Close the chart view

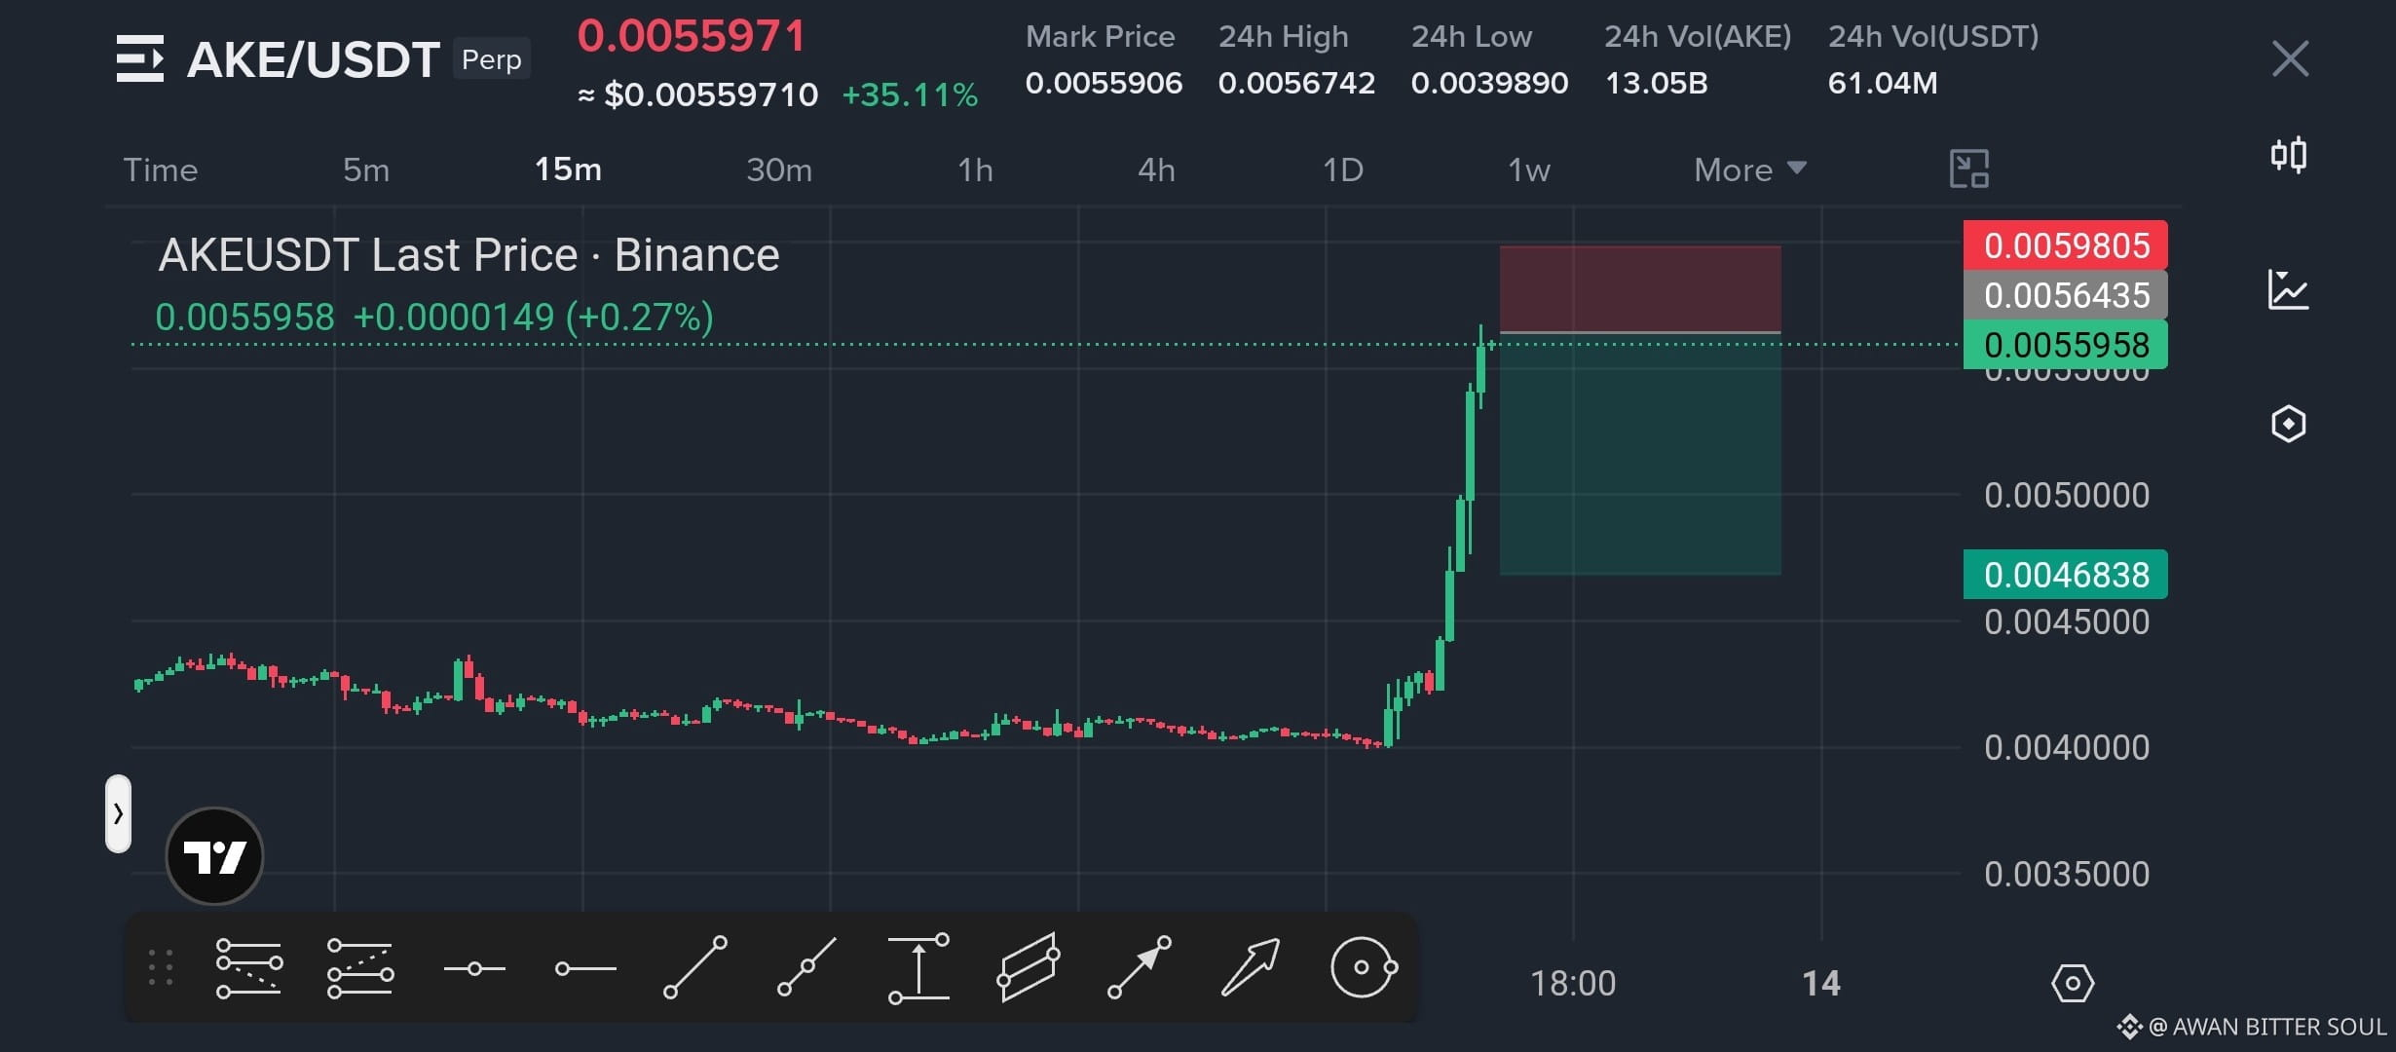(2290, 58)
